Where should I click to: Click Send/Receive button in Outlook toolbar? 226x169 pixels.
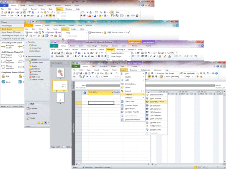pyautogui.click(x=95, y=32)
